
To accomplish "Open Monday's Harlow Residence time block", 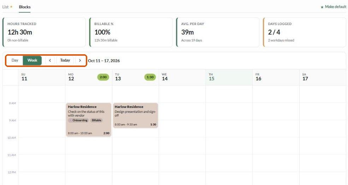I will point(89,120).
